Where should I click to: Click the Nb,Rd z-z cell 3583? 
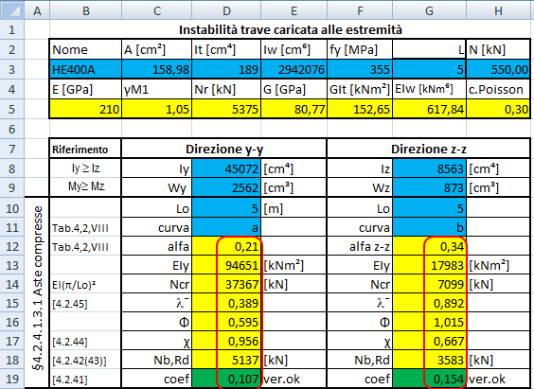pos(429,360)
